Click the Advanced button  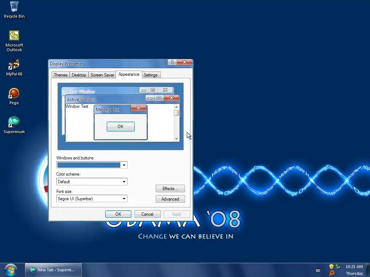pos(170,199)
